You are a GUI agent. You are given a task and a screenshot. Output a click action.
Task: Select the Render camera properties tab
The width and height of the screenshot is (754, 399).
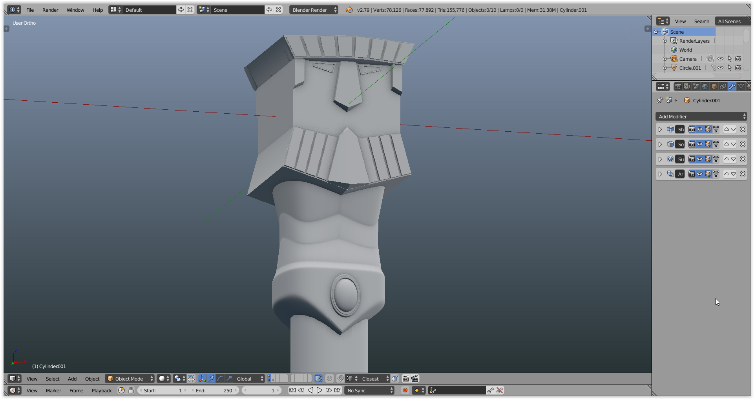(x=678, y=87)
